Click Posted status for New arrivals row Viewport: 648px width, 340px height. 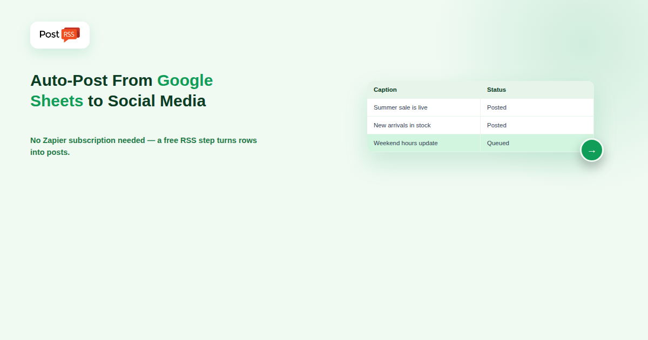click(537, 125)
